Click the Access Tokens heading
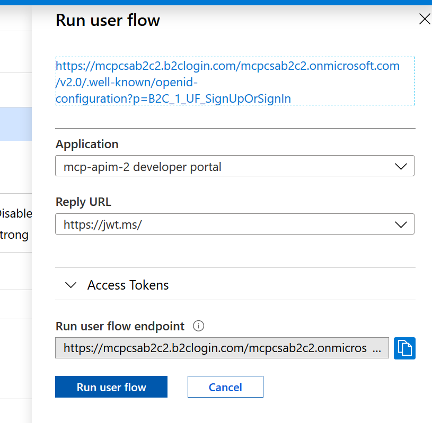The width and height of the screenshot is (432, 423). point(128,285)
